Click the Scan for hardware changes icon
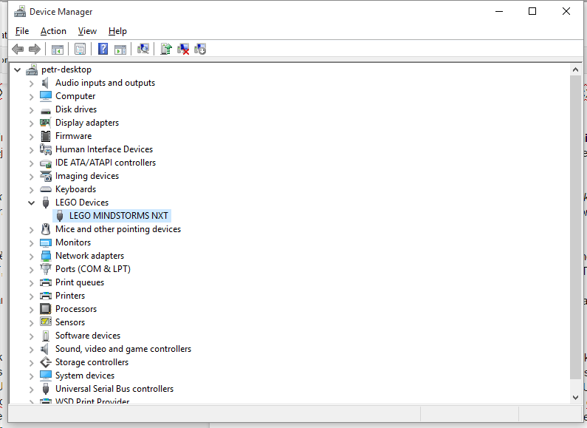This screenshot has height=428, width=587. point(143,49)
